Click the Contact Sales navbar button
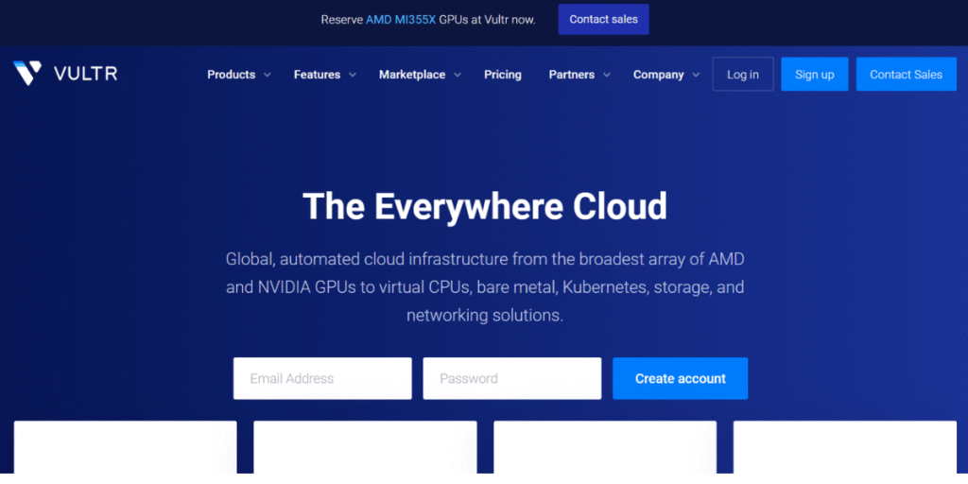The width and height of the screenshot is (968, 484). pyautogui.click(x=906, y=74)
